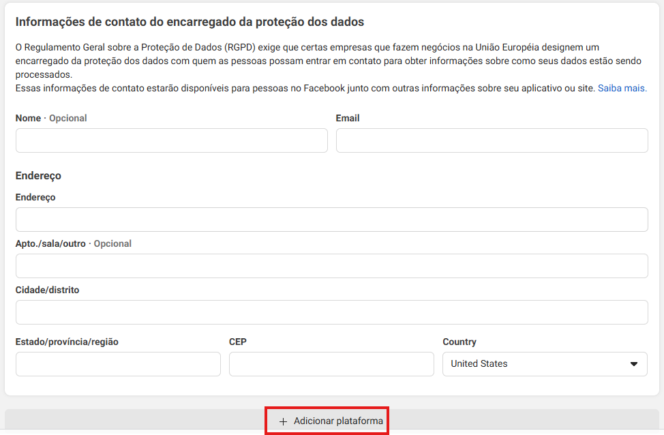The height and width of the screenshot is (435, 664).
Task: Click the Country field label
Action: [459, 342]
